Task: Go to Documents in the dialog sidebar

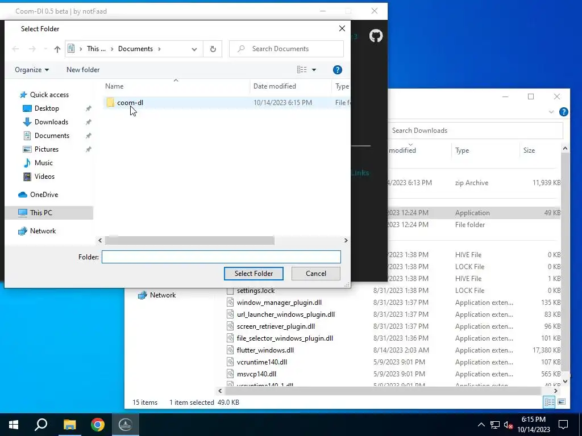Action: pos(52,136)
